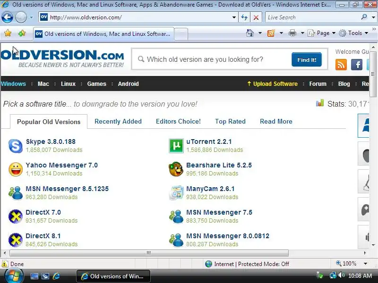Expand the Feeds dropdown arrow
Screen dimensions: 378x283
[281, 33]
